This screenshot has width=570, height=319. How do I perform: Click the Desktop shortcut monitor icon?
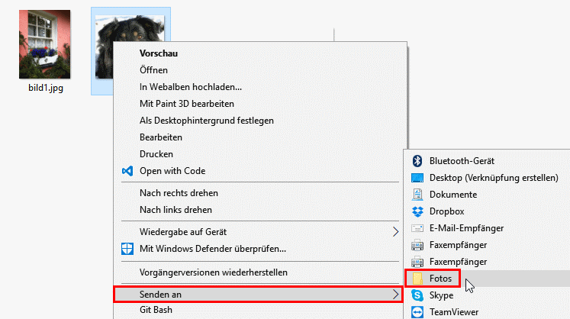tap(417, 178)
